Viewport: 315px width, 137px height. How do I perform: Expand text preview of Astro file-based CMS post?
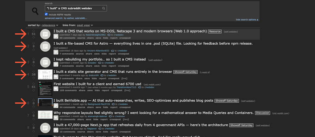click(56, 52)
